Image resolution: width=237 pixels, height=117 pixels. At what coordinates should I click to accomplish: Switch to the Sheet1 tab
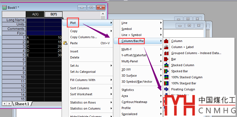tap(22, 104)
